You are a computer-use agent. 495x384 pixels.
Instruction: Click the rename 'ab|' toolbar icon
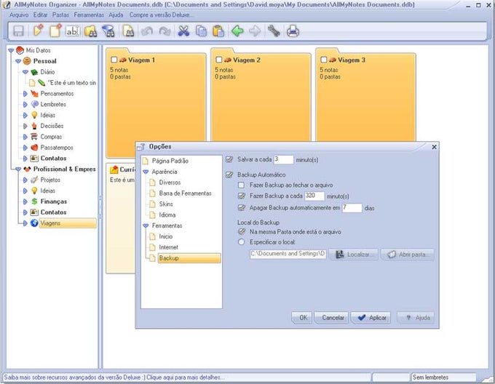(73, 31)
